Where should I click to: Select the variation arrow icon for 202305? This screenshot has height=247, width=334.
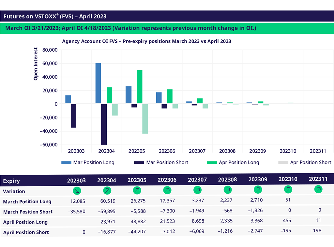click(137, 190)
